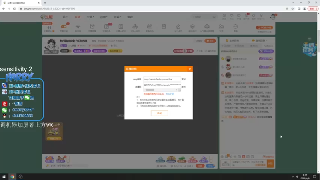The height and width of the screenshot is (180, 320).
Task: Click the streamer avatar thumbnail
Action: coord(51,46)
